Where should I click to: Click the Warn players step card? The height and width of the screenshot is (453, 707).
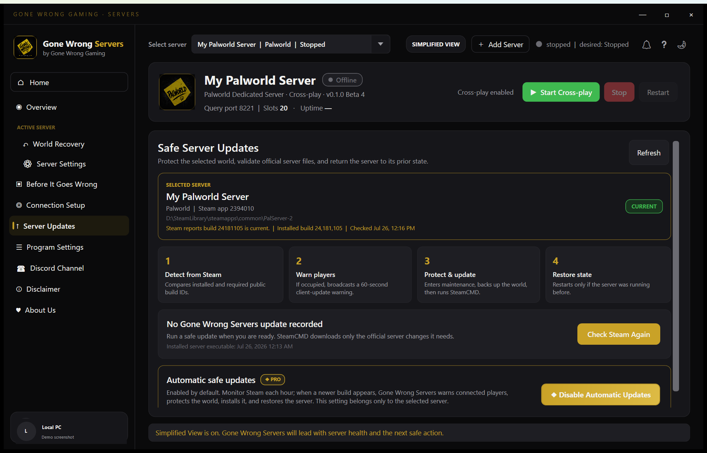click(x=350, y=275)
